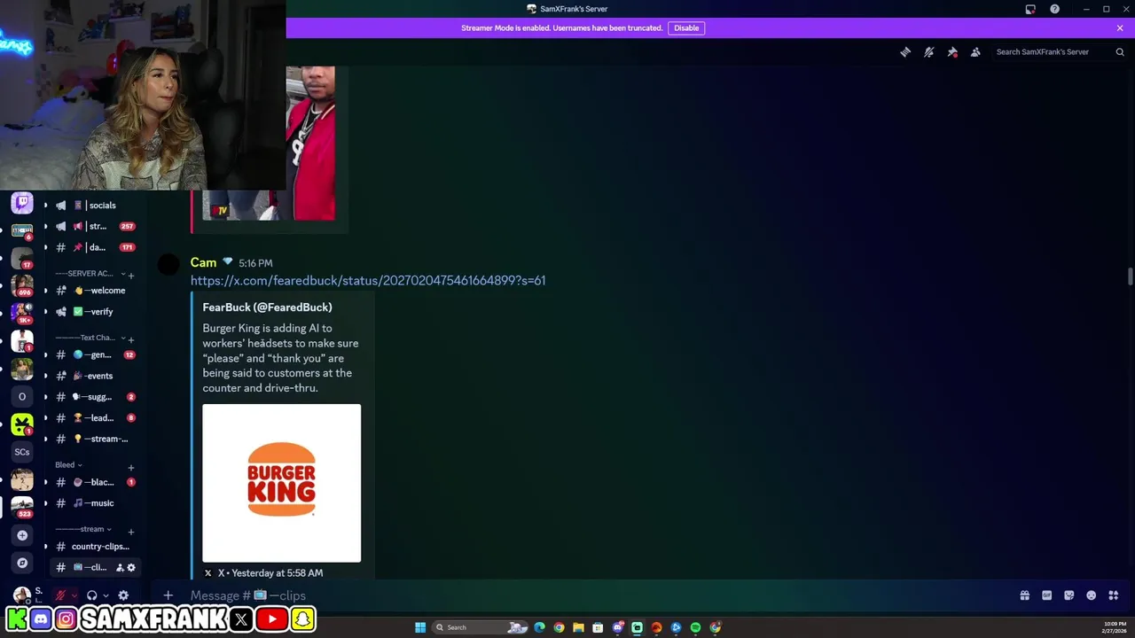1135x638 pixels.
Task: Open Cam's avatar next to the 5:16 PM message
Action: click(168, 265)
